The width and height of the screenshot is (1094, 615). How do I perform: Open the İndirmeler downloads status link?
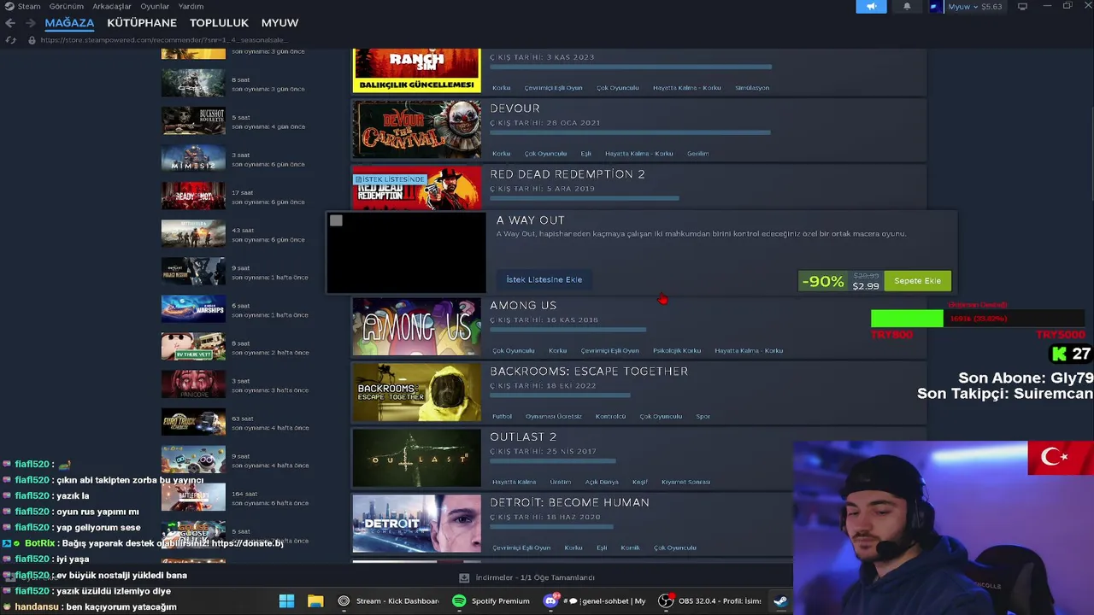(535, 578)
